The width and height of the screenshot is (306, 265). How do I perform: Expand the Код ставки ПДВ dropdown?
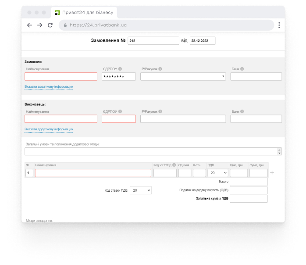[x=141, y=190]
